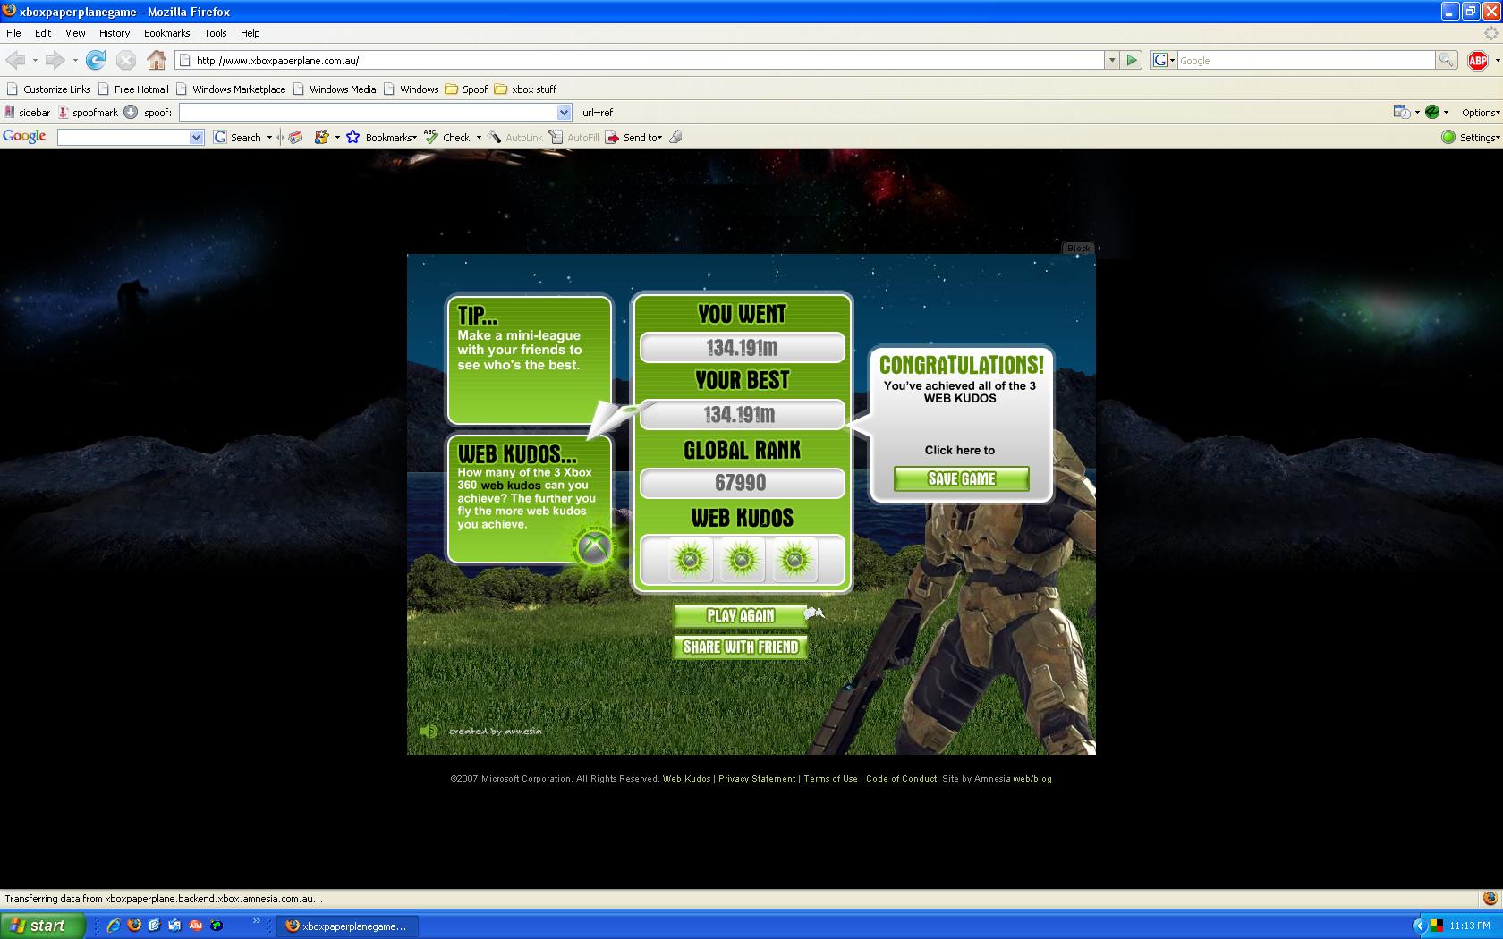Open the Code of Conduct link

903,779
